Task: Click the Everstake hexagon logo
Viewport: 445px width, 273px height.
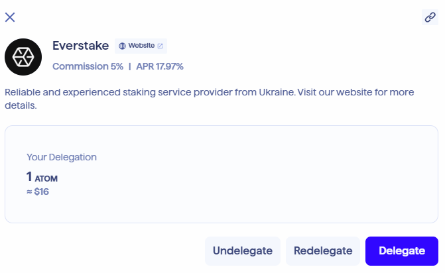Action: point(23,56)
